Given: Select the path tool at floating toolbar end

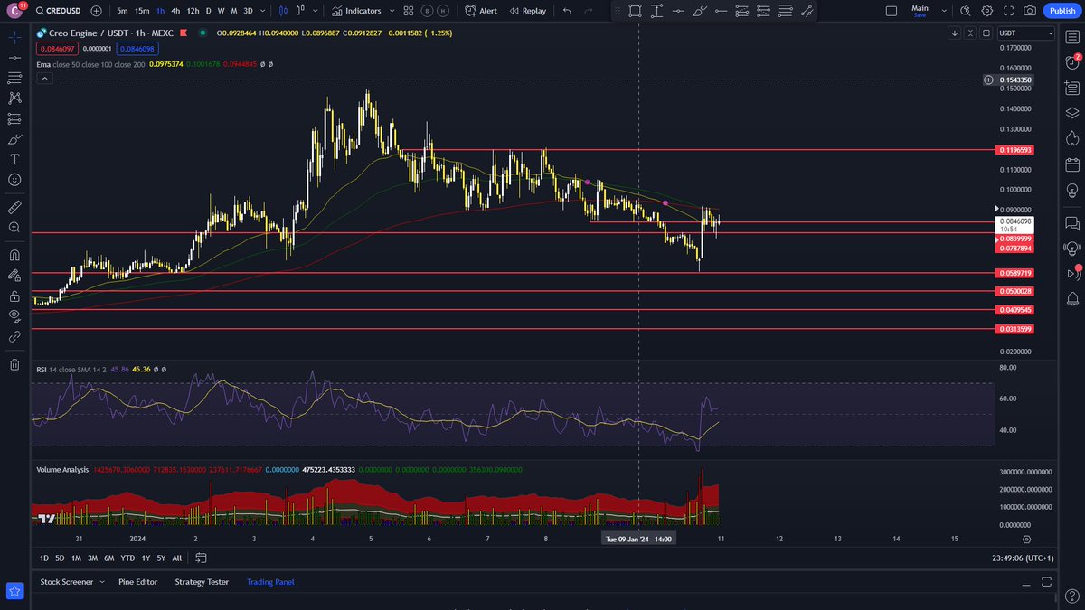Looking at the screenshot, I should [x=807, y=11].
